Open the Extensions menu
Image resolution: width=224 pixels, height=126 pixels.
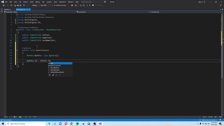(x=63, y=2)
